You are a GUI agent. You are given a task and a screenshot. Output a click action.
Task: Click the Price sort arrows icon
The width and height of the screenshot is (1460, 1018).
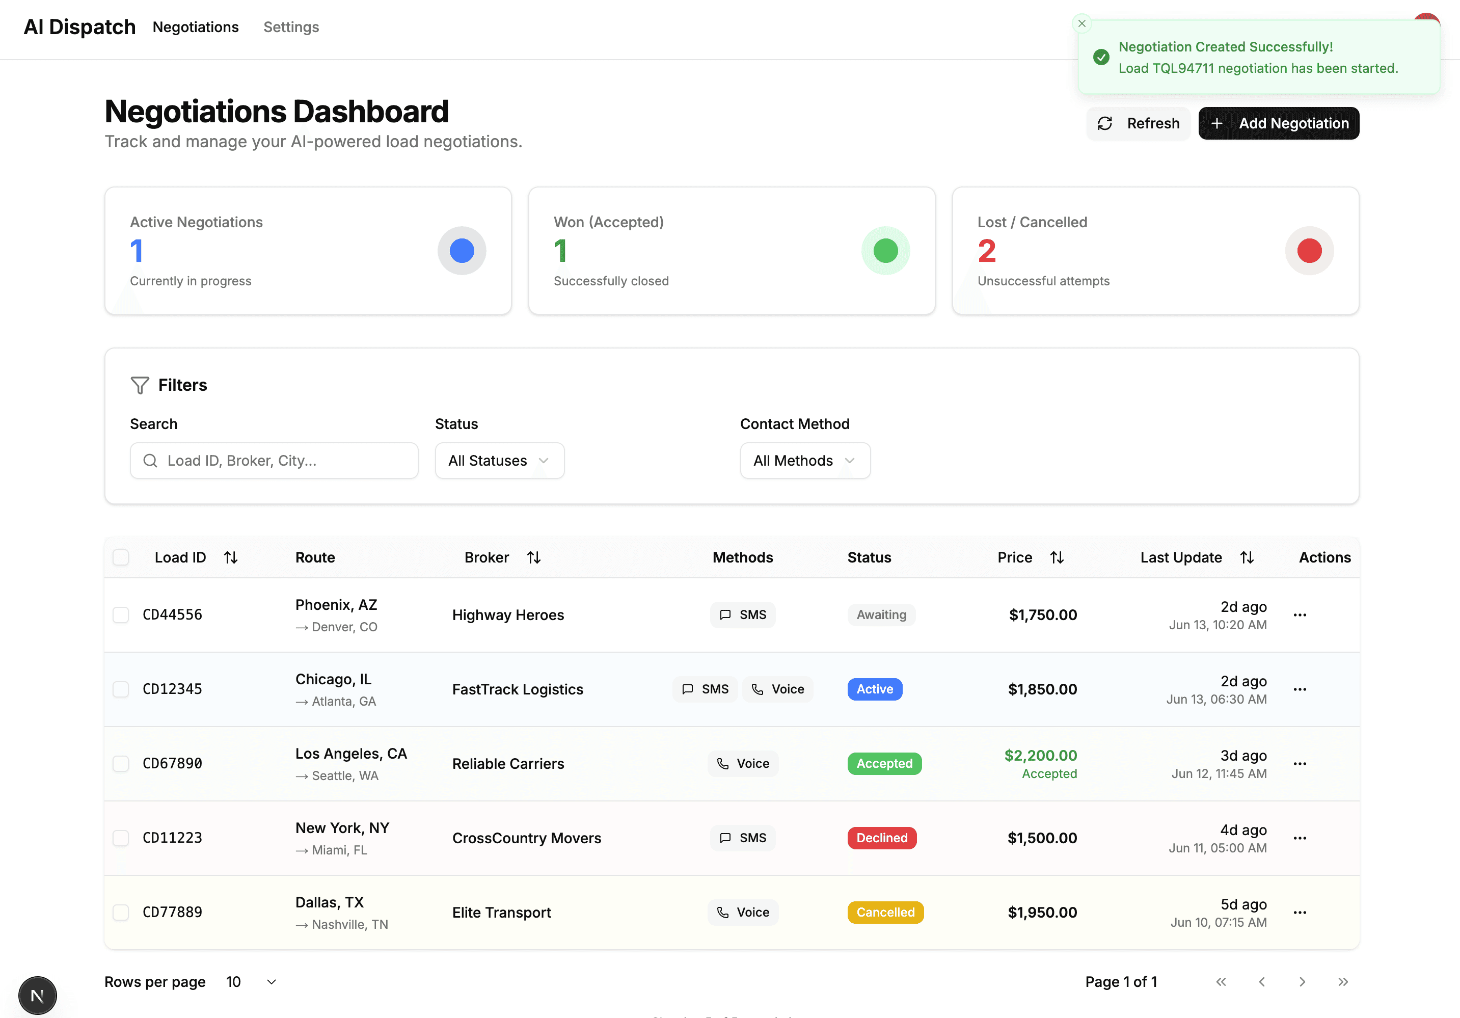(1057, 557)
